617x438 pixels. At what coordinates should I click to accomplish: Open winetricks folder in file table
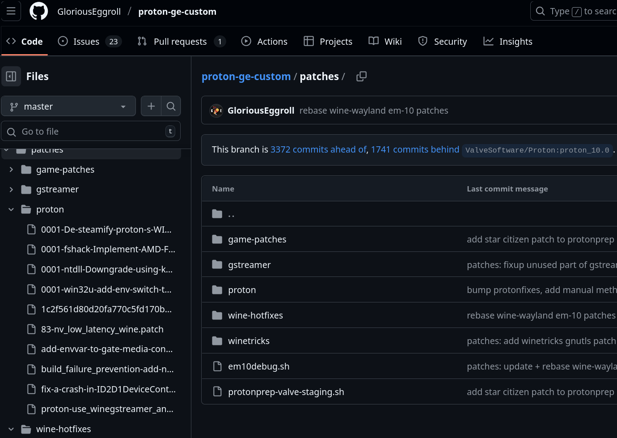(x=249, y=341)
